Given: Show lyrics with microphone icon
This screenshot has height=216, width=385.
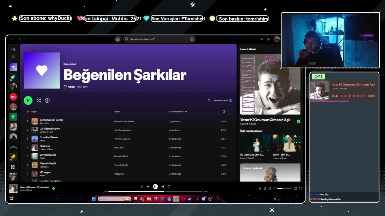Looking at the screenshot, I should click(260, 188).
